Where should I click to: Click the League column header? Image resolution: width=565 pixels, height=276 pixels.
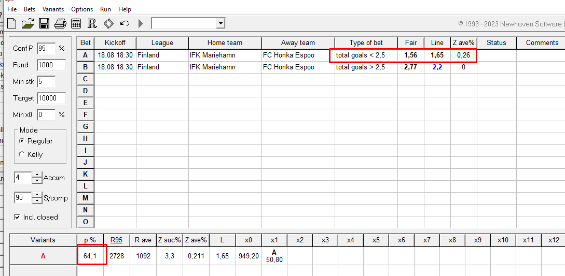(x=162, y=43)
